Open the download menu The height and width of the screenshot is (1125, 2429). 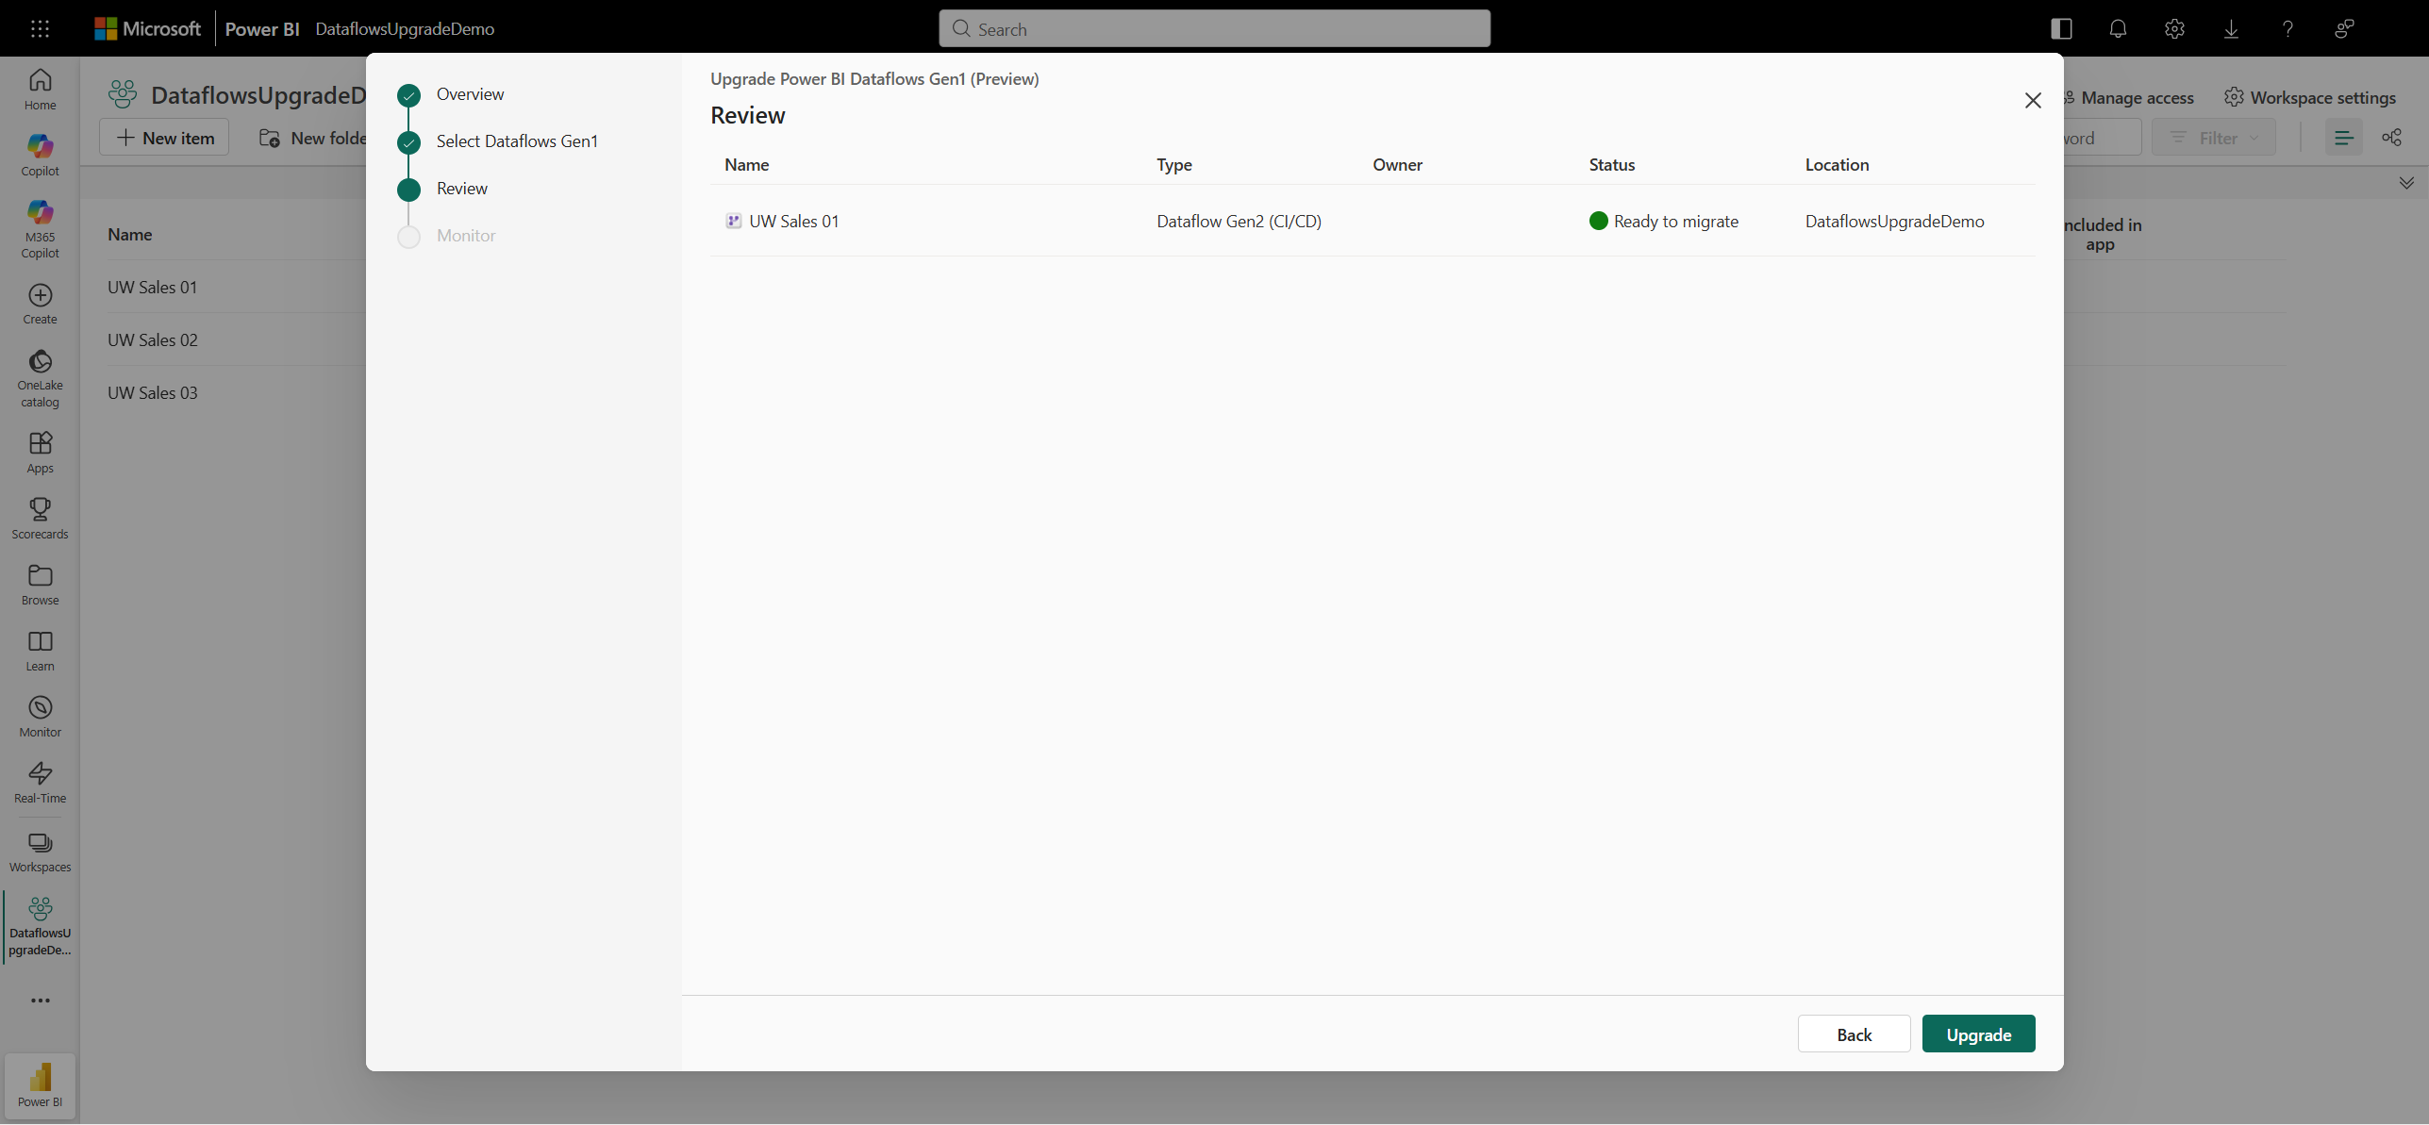click(x=2231, y=28)
